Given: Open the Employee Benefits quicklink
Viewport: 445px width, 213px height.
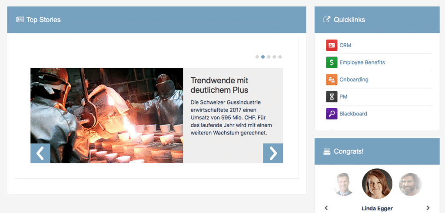Looking at the screenshot, I should [362, 62].
